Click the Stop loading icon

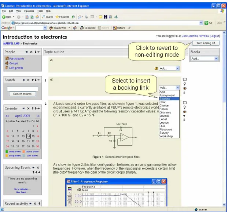coord(27,17)
